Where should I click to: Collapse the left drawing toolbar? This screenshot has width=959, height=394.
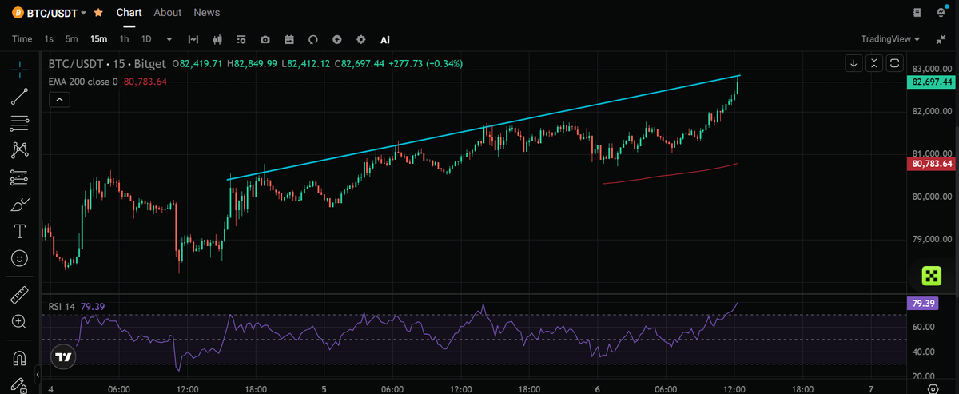38,374
